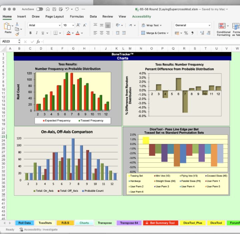Click the Save icon in title bar
The height and width of the screenshot is (234, 240).
coord(54,9)
